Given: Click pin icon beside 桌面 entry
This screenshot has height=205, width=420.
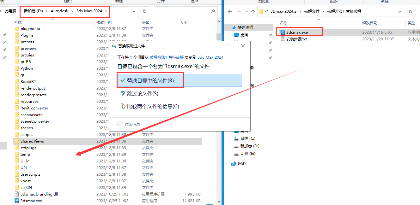Looking at the screenshot, I should click(270, 35).
